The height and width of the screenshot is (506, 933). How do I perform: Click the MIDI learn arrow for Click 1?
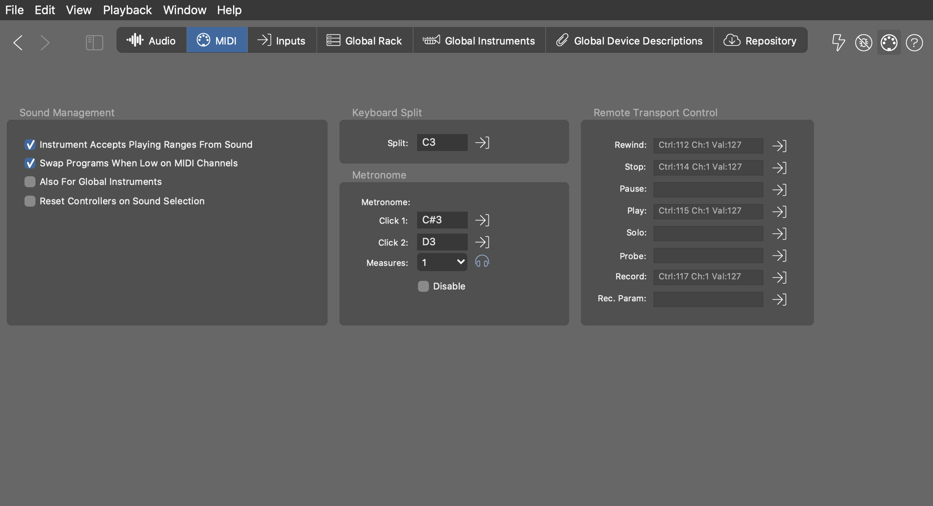coord(482,220)
